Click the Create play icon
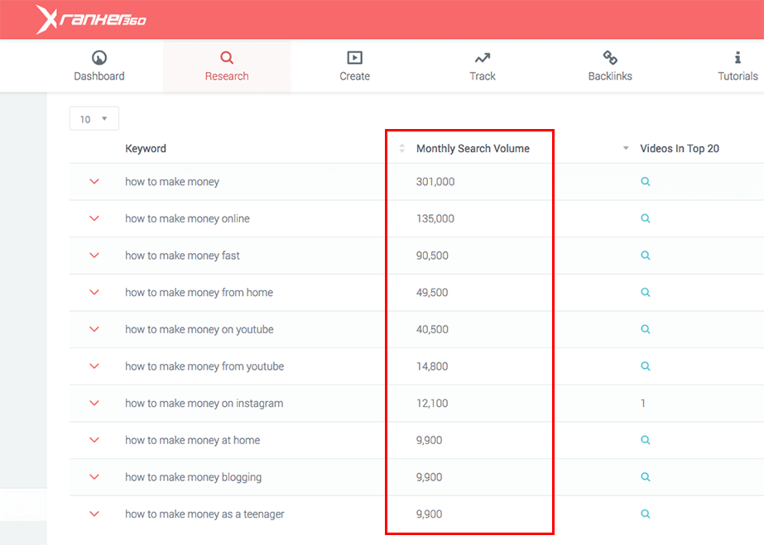 354,58
